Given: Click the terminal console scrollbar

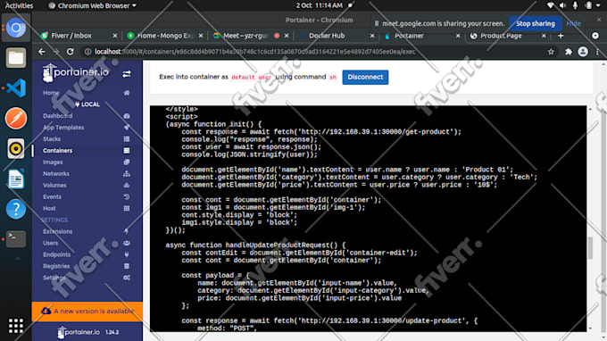Looking at the screenshot, I should (x=590, y=248).
